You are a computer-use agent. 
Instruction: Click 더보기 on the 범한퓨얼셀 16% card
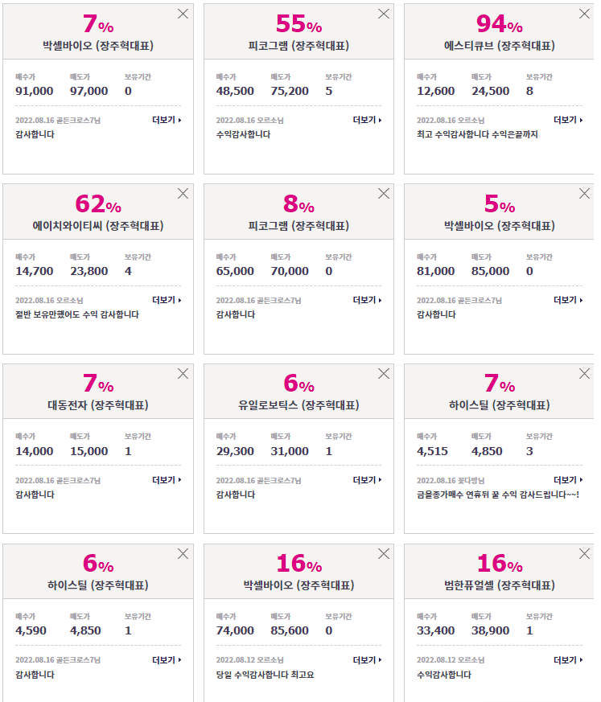pyautogui.click(x=568, y=660)
